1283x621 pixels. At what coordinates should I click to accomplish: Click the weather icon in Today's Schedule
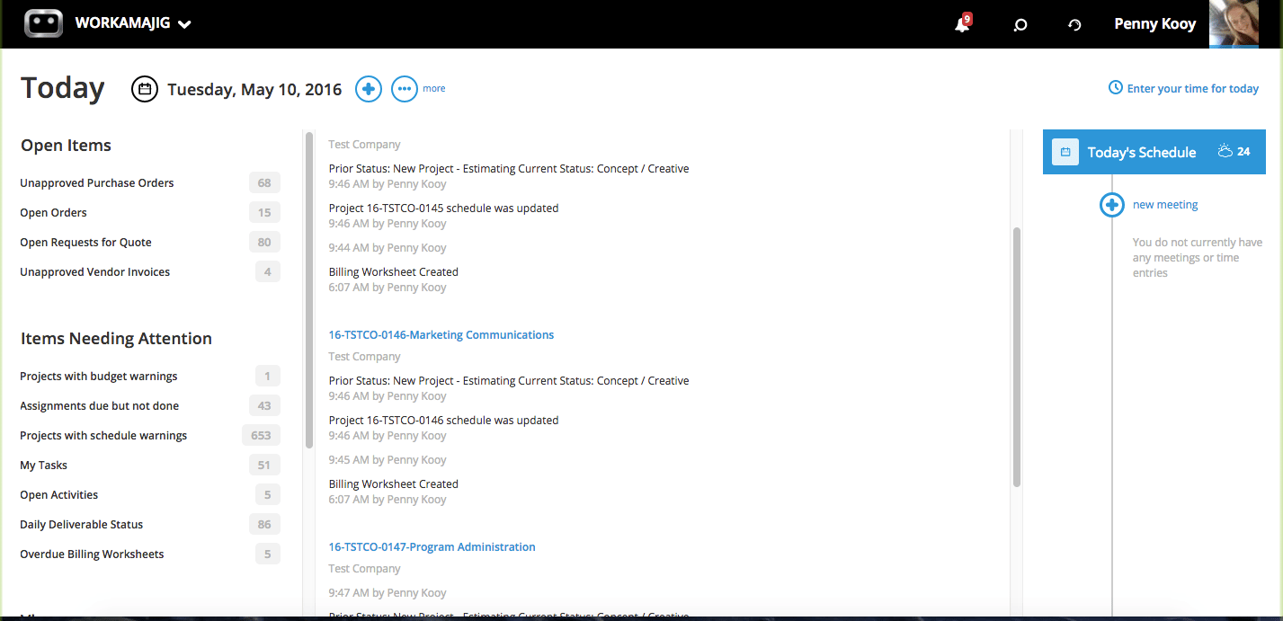click(x=1225, y=152)
